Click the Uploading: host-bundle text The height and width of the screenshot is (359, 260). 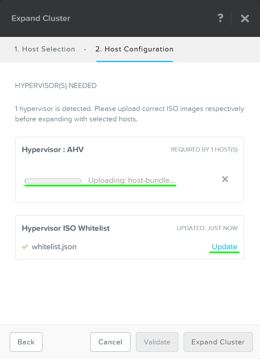132,180
